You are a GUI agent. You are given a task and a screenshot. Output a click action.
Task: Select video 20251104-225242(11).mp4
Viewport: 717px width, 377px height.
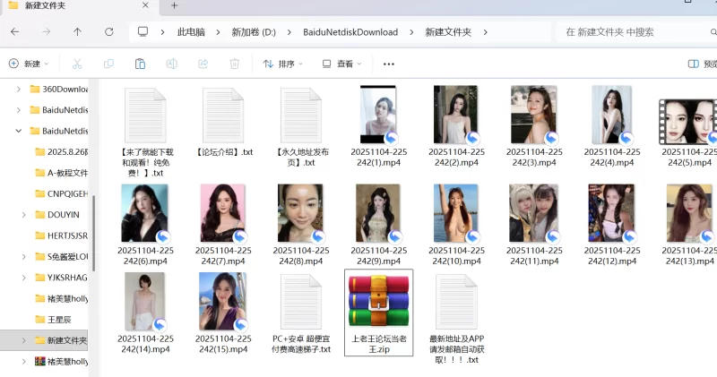pyautogui.click(x=534, y=225)
